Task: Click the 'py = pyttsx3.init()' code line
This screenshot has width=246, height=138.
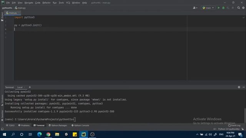Action: pos(28,25)
